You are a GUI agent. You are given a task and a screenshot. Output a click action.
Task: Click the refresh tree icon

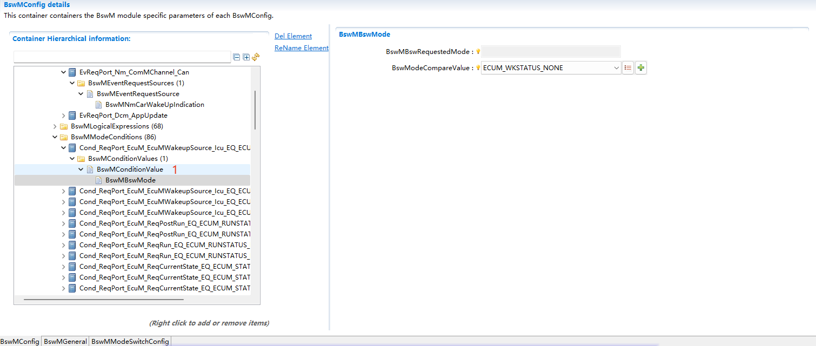coord(256,57)
